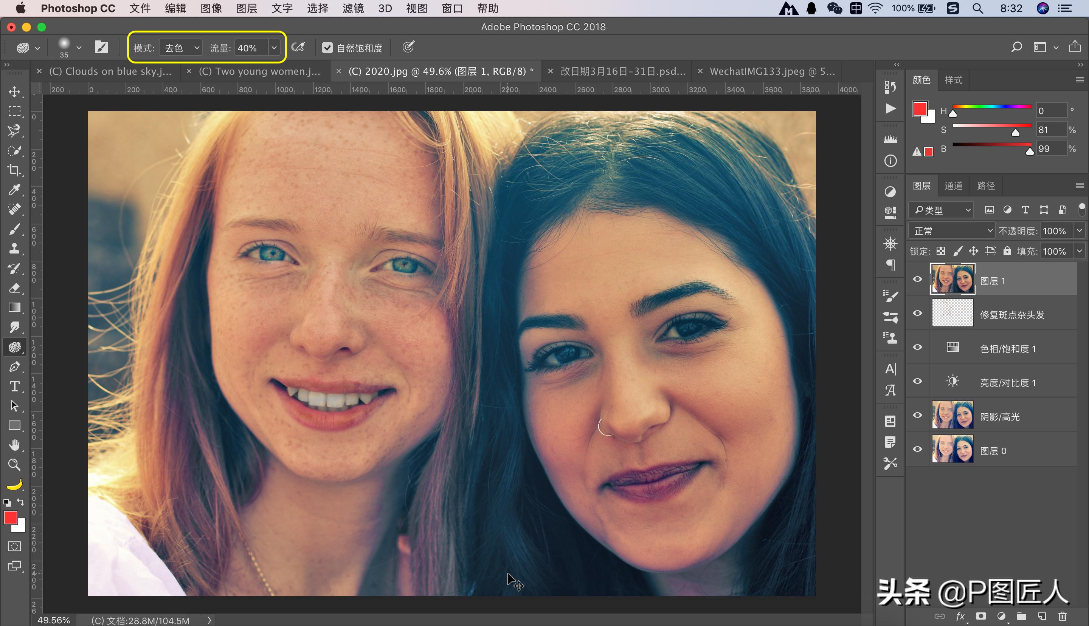
Task: Click the foreground red color swatch in toolbar
Action: [10, 518]
